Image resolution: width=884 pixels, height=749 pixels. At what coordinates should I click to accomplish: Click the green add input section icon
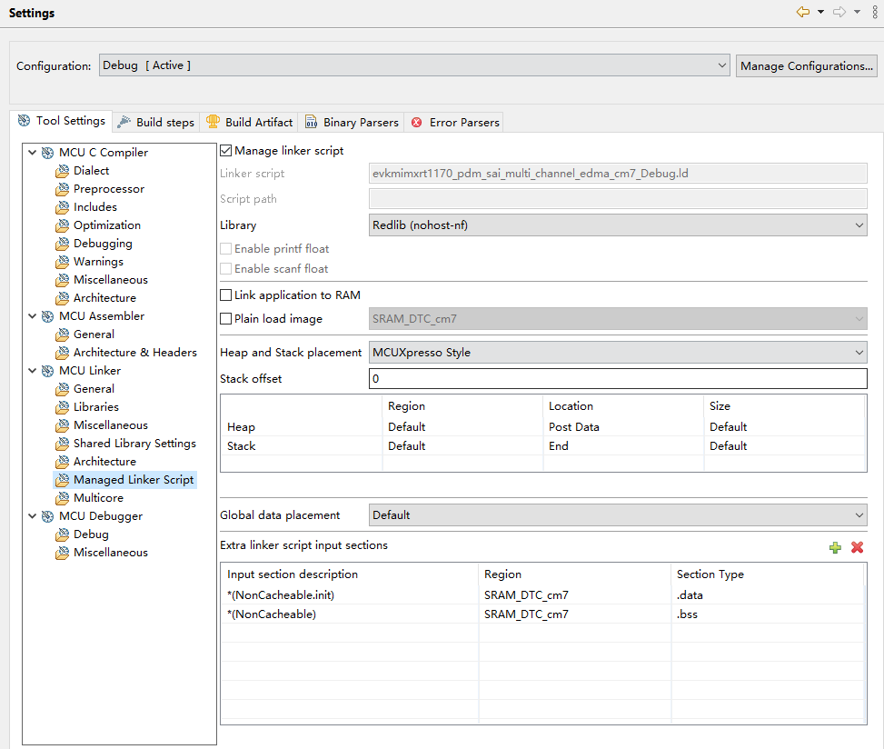pyautogui.click(x=835, y=547)
